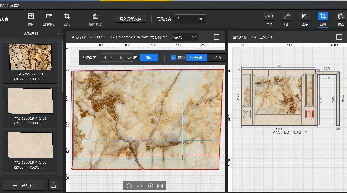Open the S系列 cutting table dropdown

[194, 37]
